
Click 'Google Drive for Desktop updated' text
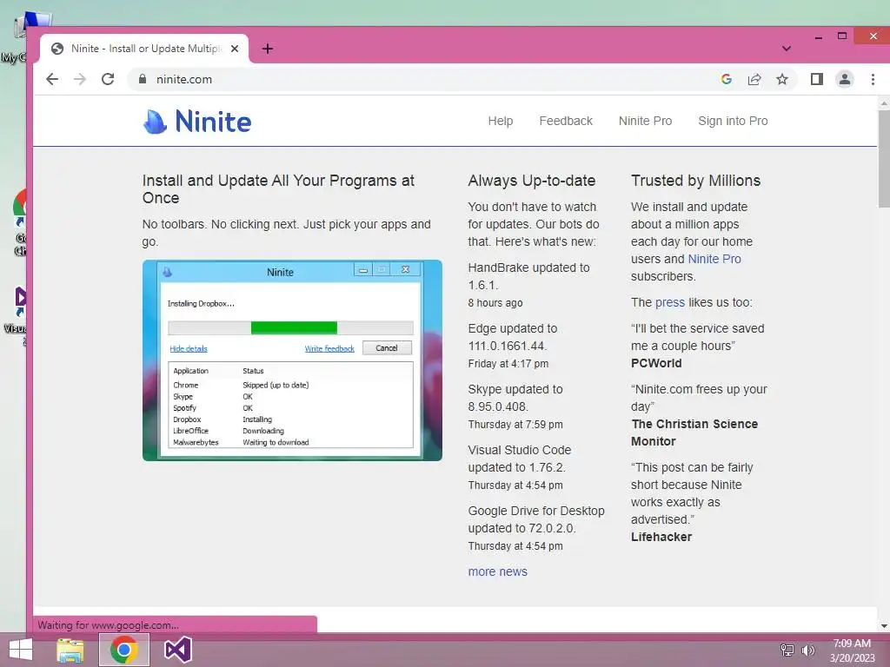pyautogui.click(x=535, y=519)
